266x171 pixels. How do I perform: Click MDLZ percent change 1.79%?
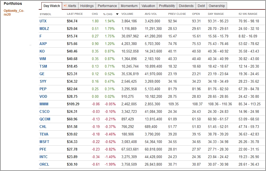(x=110, y=29)
